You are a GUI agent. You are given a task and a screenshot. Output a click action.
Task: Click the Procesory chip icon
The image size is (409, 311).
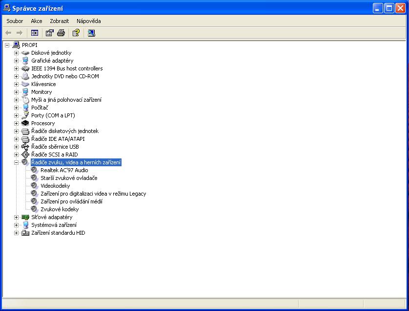pos(25,123)
